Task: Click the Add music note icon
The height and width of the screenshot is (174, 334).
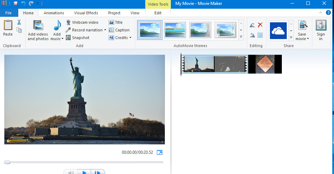Action: point(57,25)
